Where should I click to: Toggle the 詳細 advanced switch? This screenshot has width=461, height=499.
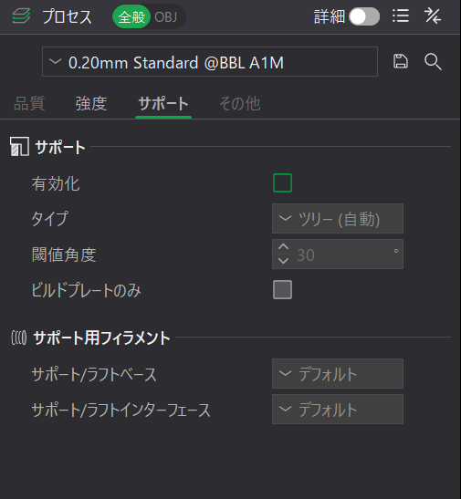coord(364,16)
